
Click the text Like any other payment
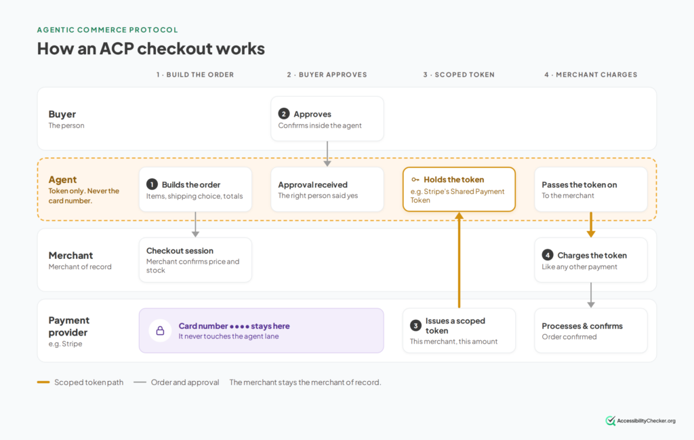coord(579,267)
